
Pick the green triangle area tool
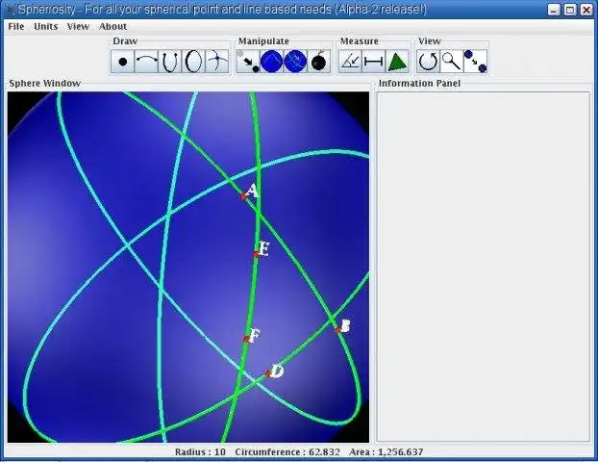click(x=397, y=62)
